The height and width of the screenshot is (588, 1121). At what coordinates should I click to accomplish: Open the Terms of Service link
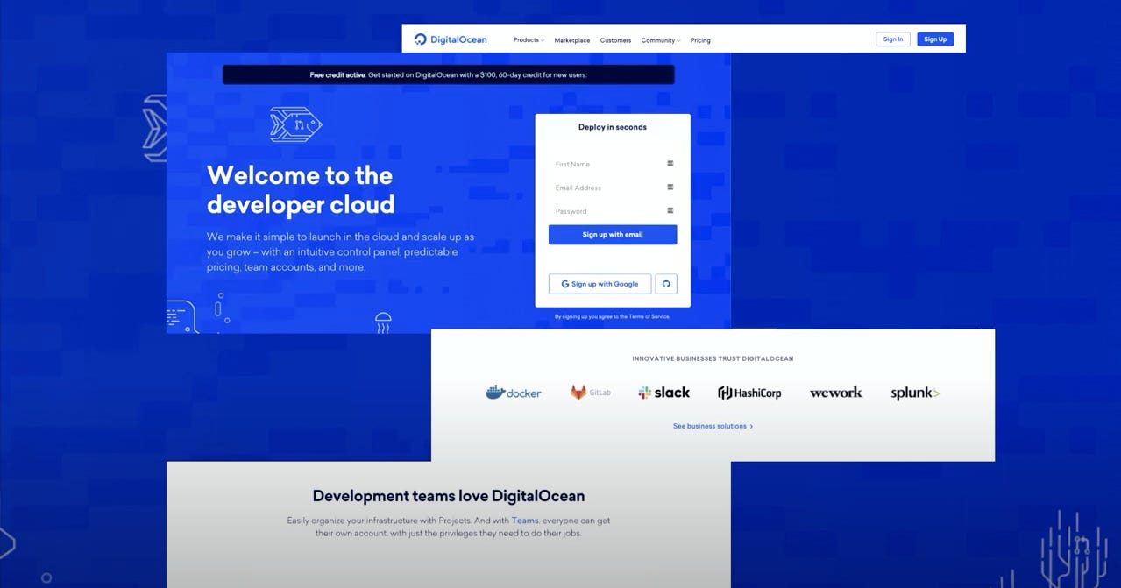[648, 316]
